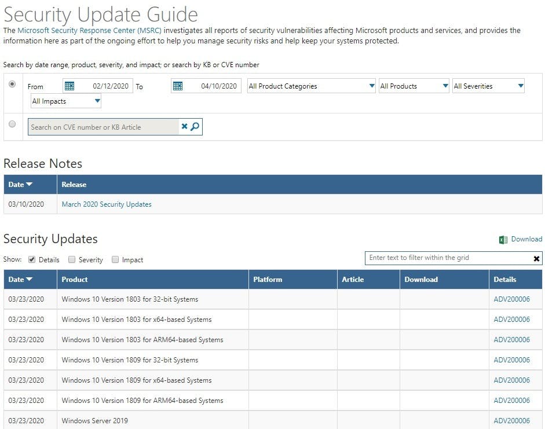
Task: Open the All Products dropdown
Action: coord(414,86)
